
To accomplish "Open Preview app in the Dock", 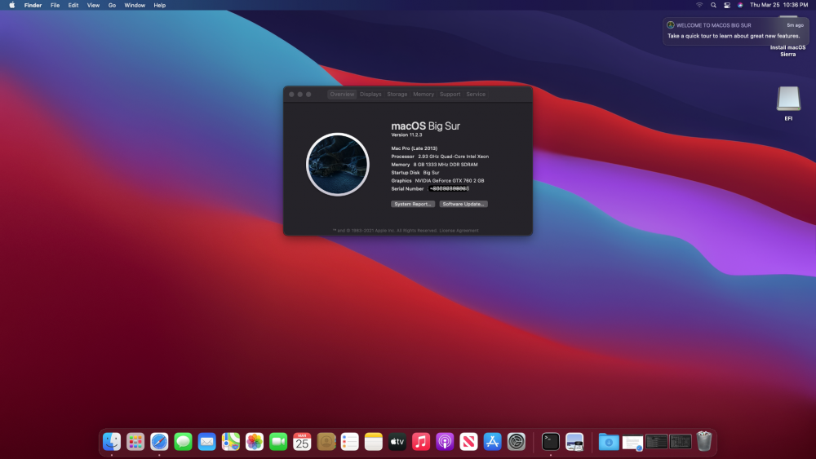I will click(x=574, y=442).
